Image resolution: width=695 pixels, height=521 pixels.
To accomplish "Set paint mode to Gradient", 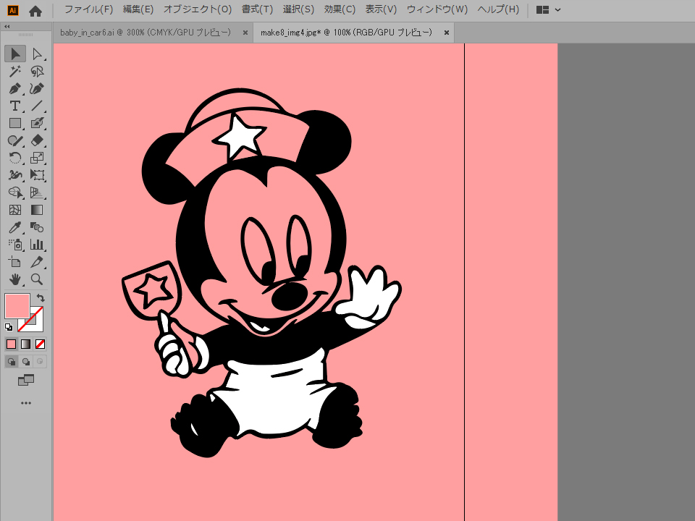I will tap(26, 344).
